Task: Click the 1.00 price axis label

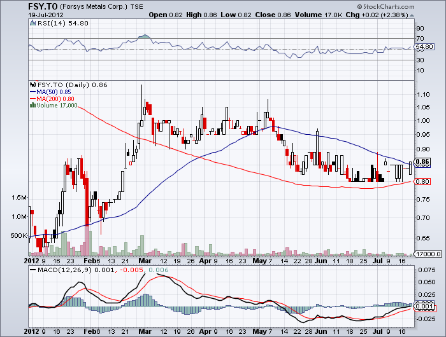Action: click(x=423, y=120)
